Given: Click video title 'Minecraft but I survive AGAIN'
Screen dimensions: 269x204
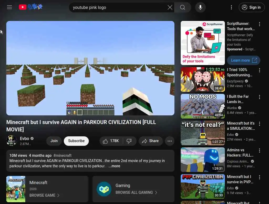Looking at the screenshot, I should click(x=81, y=126).
